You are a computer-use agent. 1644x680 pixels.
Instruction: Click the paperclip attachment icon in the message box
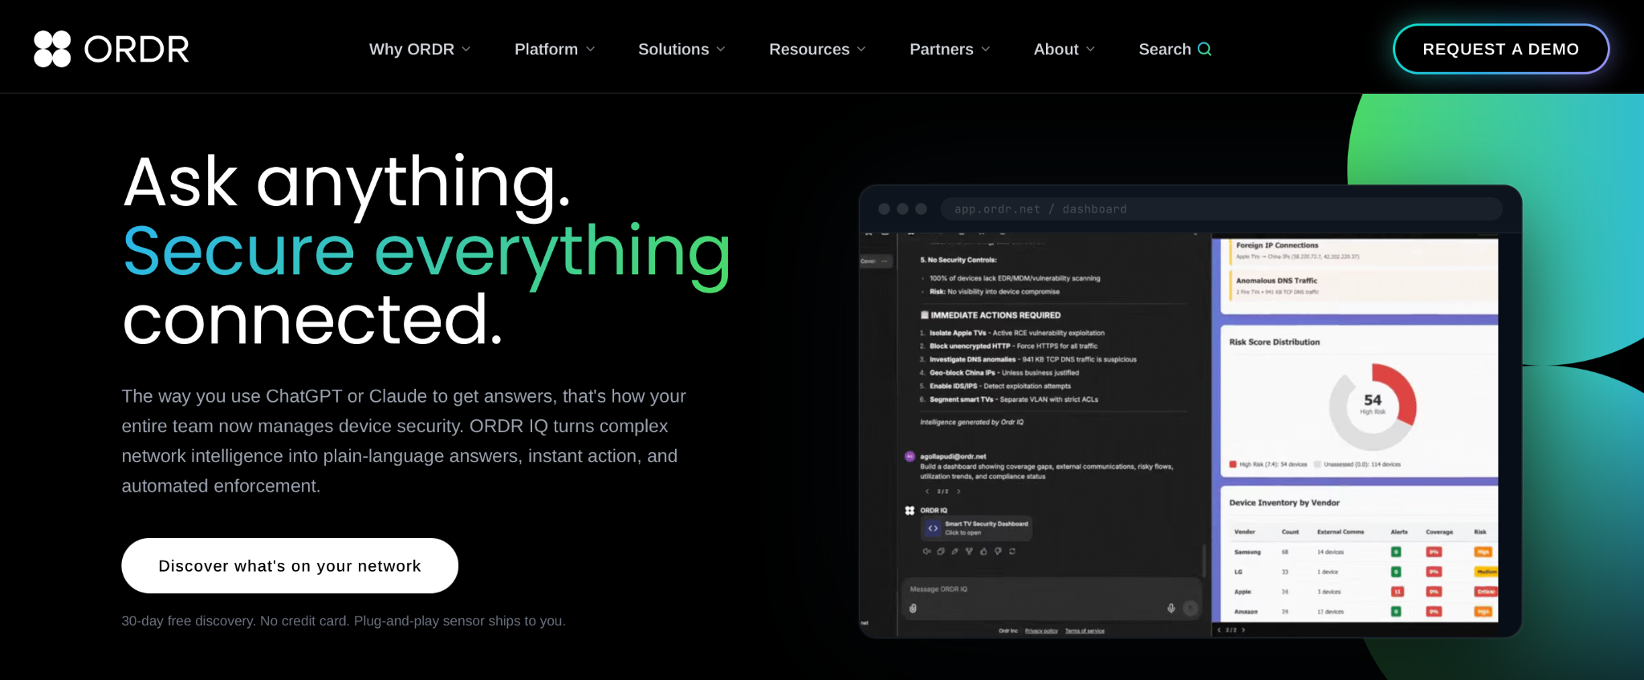pos(913,609)
